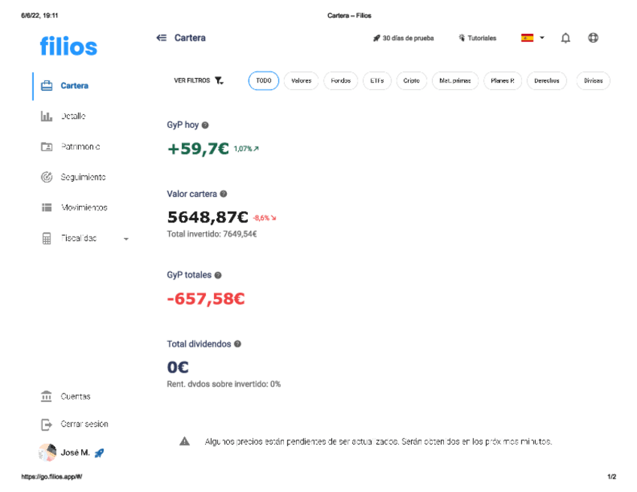Viewport: 637px width, 492px height.
Task: Click the 5648,87€ portfolio value
Action: pyautogui.click(x=207, y=217)
